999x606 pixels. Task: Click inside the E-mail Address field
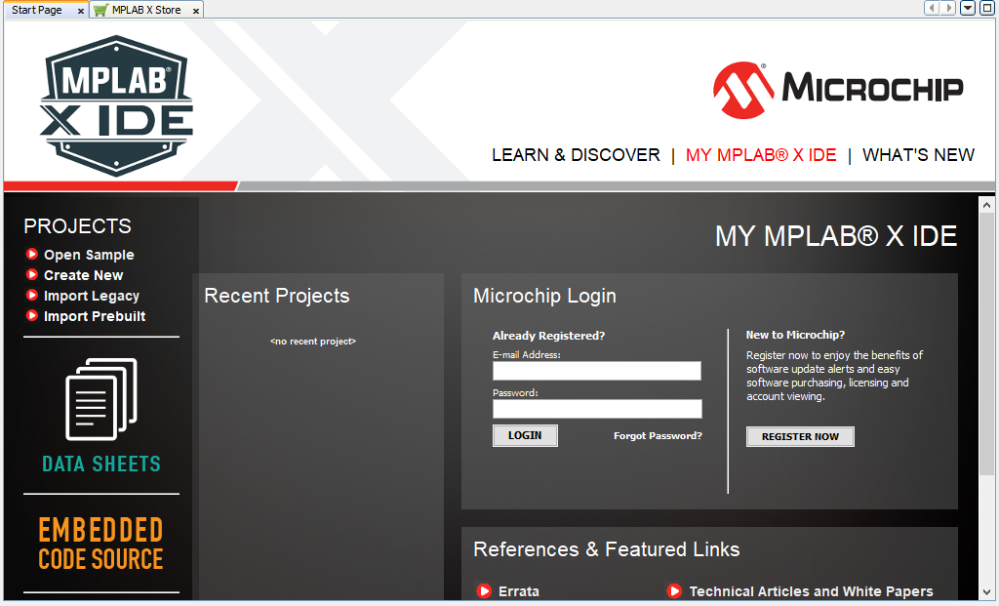(596, 371)
